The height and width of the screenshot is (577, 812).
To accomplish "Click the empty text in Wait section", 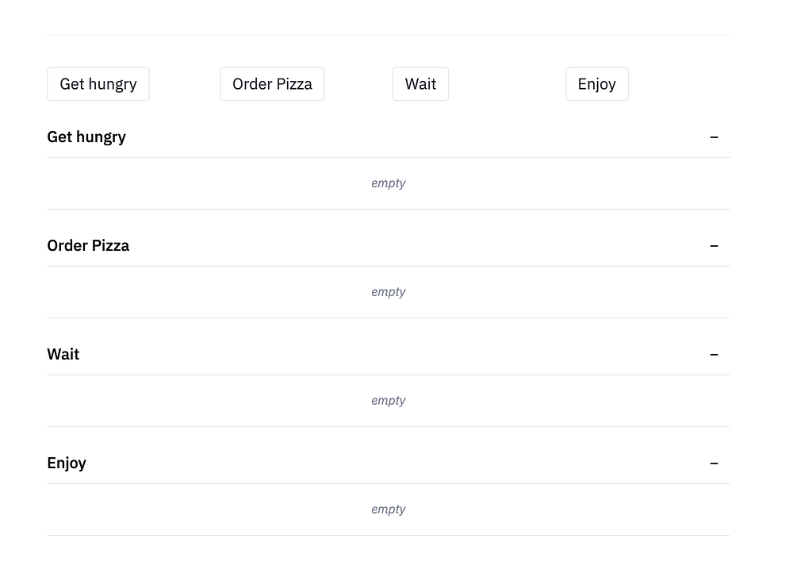I will pos(388,400).
